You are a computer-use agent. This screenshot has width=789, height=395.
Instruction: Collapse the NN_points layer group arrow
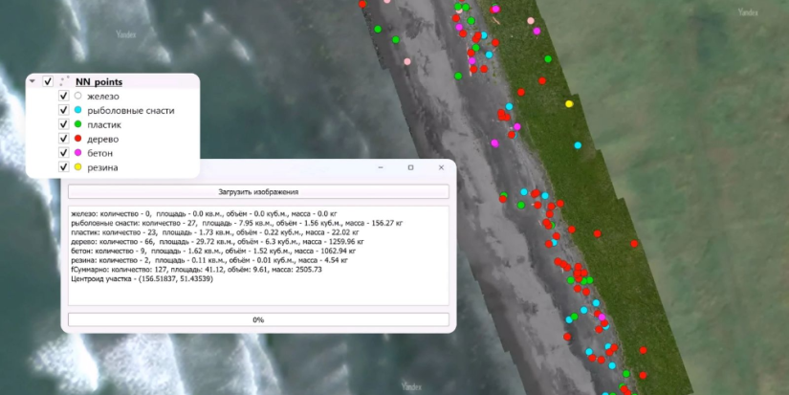tap(33, 81)
